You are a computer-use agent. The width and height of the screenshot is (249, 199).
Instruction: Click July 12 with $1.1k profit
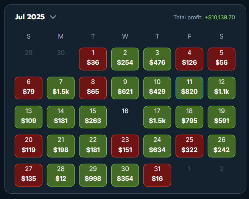221,88
